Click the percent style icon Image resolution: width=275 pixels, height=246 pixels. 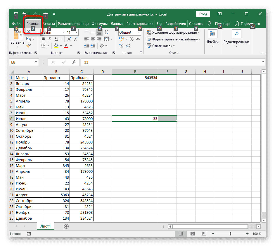(132, 39)
